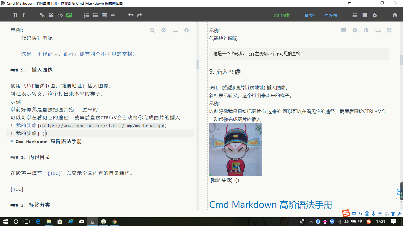403x226 pixels.
Task: Insert a heading from toolbar
Action: (104, 15)
